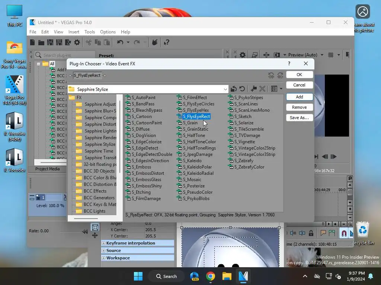Open the preview overlays grid dropdown arrow

pyautogui.click(x=339, y=55)
